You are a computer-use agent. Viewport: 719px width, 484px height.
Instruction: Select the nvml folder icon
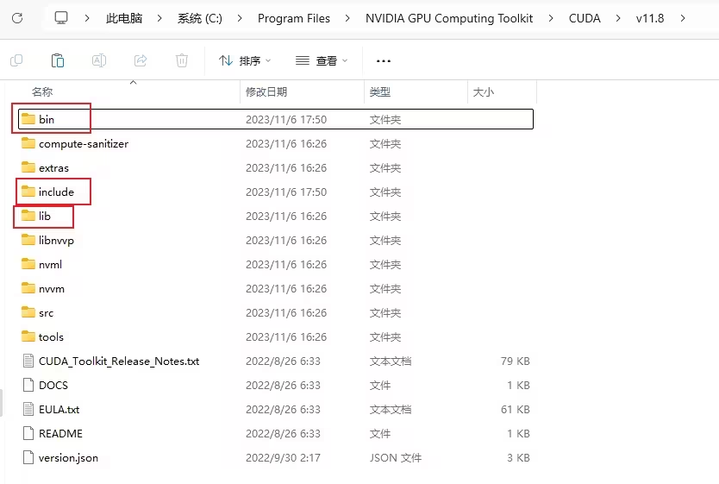28,264
